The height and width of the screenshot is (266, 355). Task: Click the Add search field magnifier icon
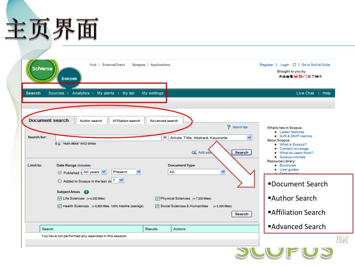[194, 152]
